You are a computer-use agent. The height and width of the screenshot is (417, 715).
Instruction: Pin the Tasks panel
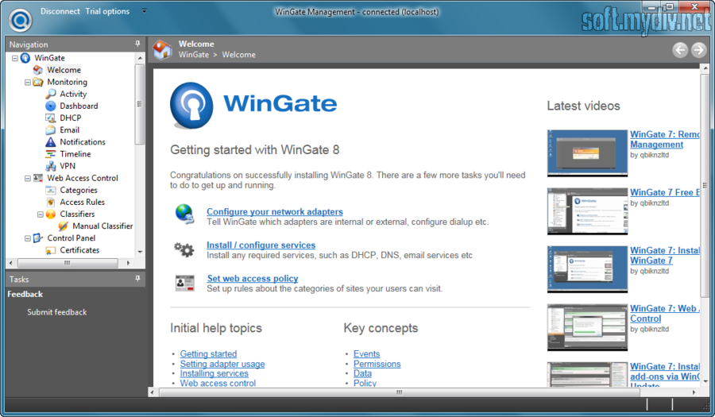pyautogui.click(x=137, y=279)
